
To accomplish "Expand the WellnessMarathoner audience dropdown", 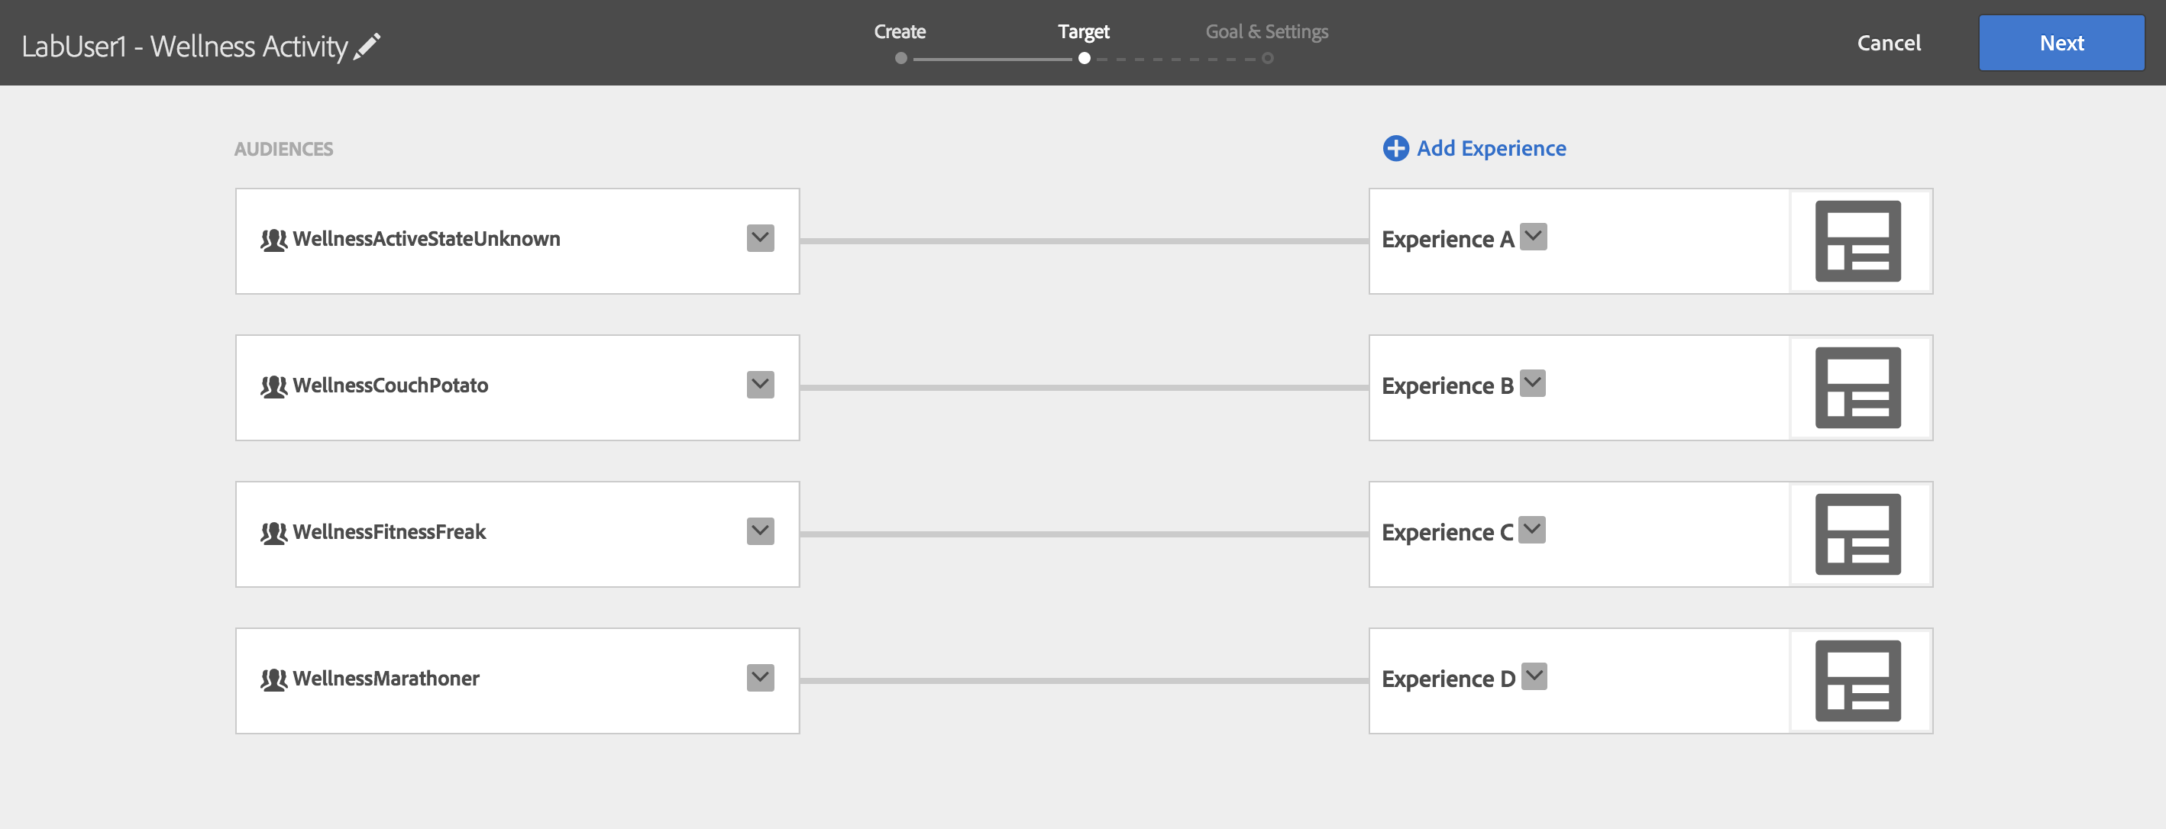I will [x=760, y=678].
